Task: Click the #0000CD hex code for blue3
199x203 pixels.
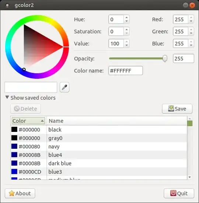Action: 30,172
